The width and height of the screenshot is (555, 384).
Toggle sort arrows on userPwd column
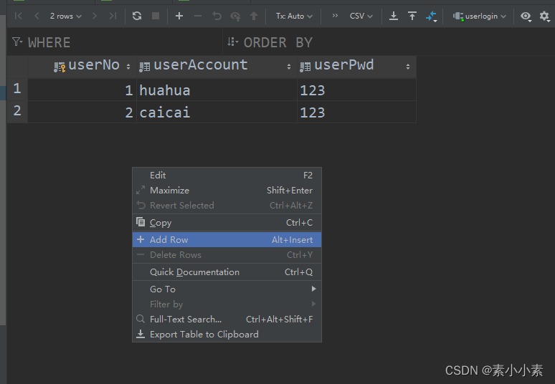pyautogui.click(x=408, y=67)
